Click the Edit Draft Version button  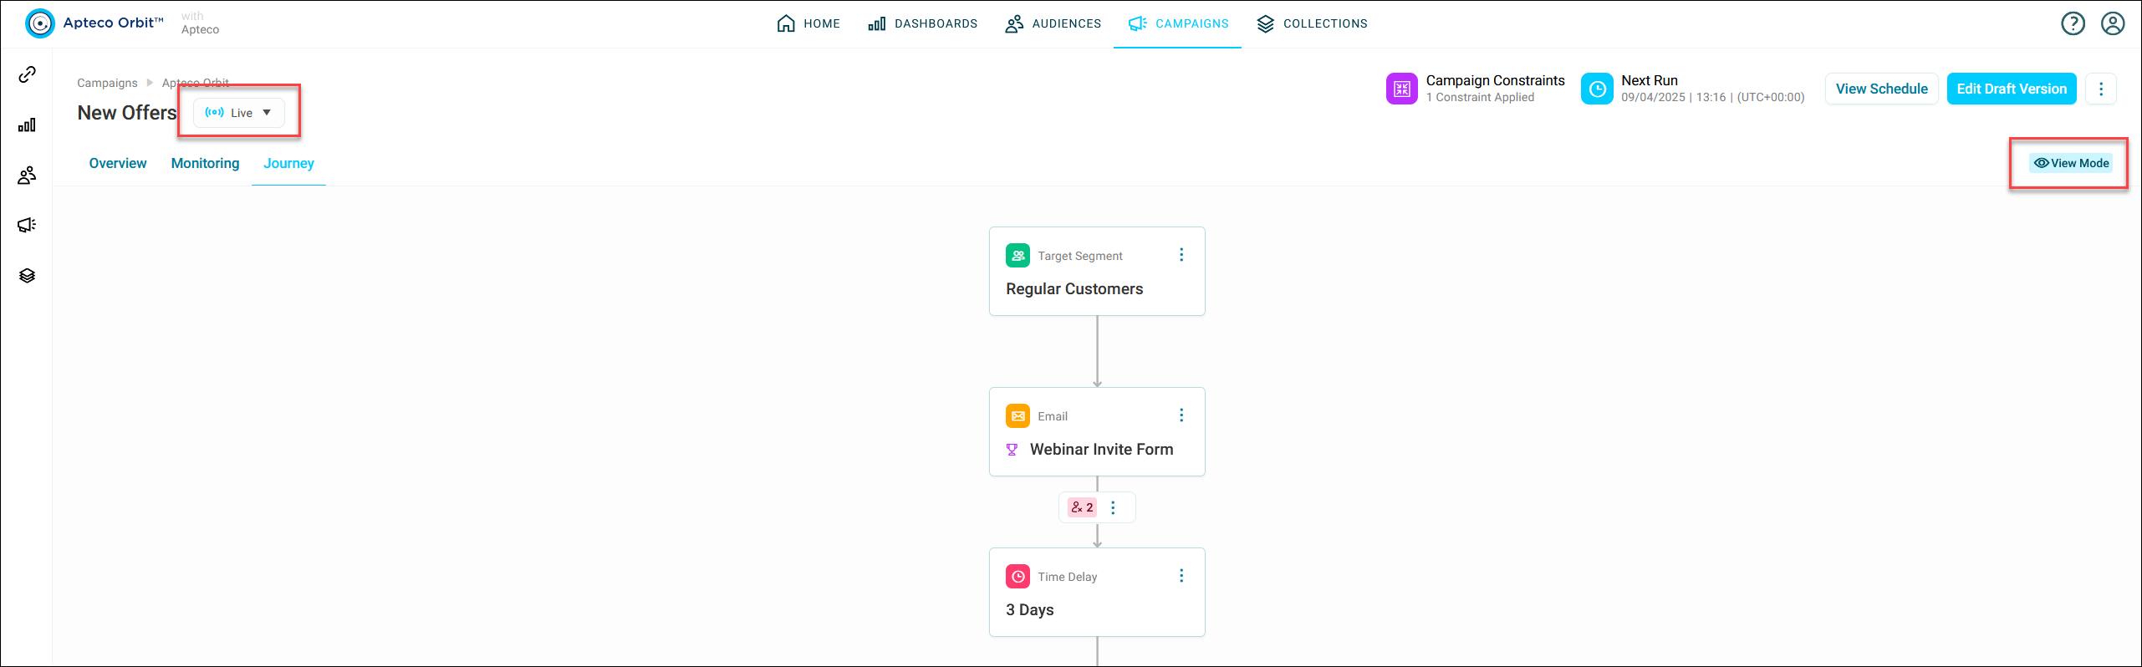(2012, 89)
